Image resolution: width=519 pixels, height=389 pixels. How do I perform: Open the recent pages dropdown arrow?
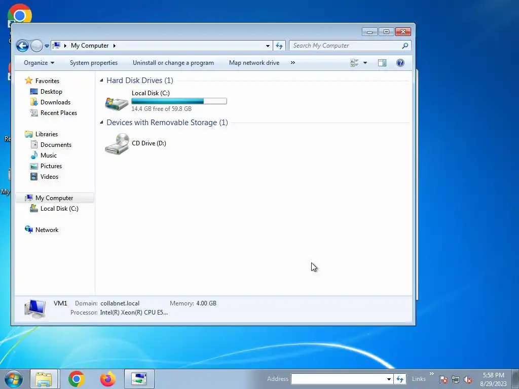[47, 46]
